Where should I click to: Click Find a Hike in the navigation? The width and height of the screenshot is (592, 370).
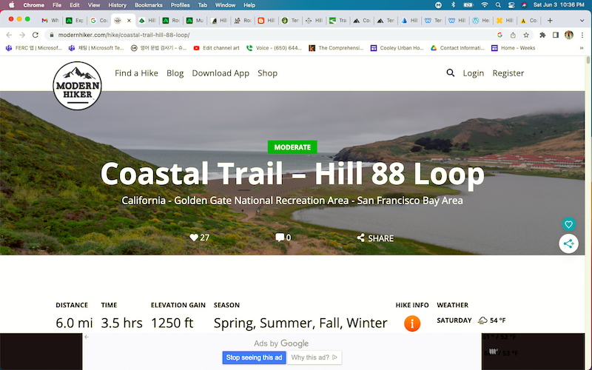[x=136, y=73]
